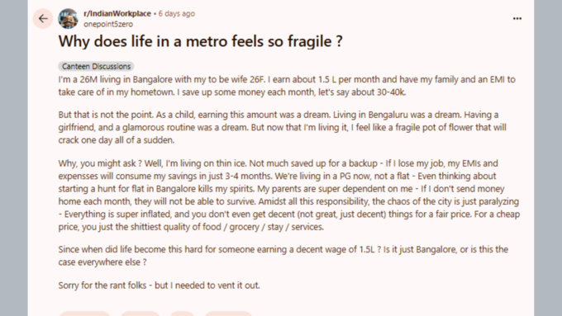
Task: Click the paragraph starting 'I'm a 26M living'
Action: click(287, 86)
